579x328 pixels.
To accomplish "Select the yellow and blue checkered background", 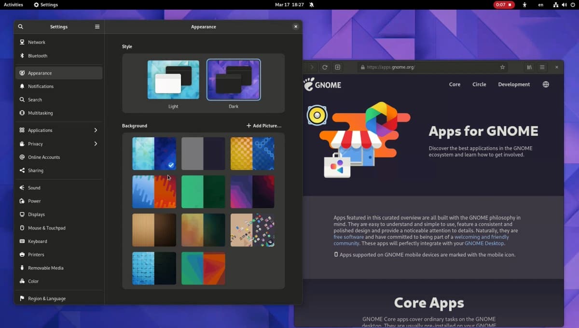I will (x=252, y=154).
